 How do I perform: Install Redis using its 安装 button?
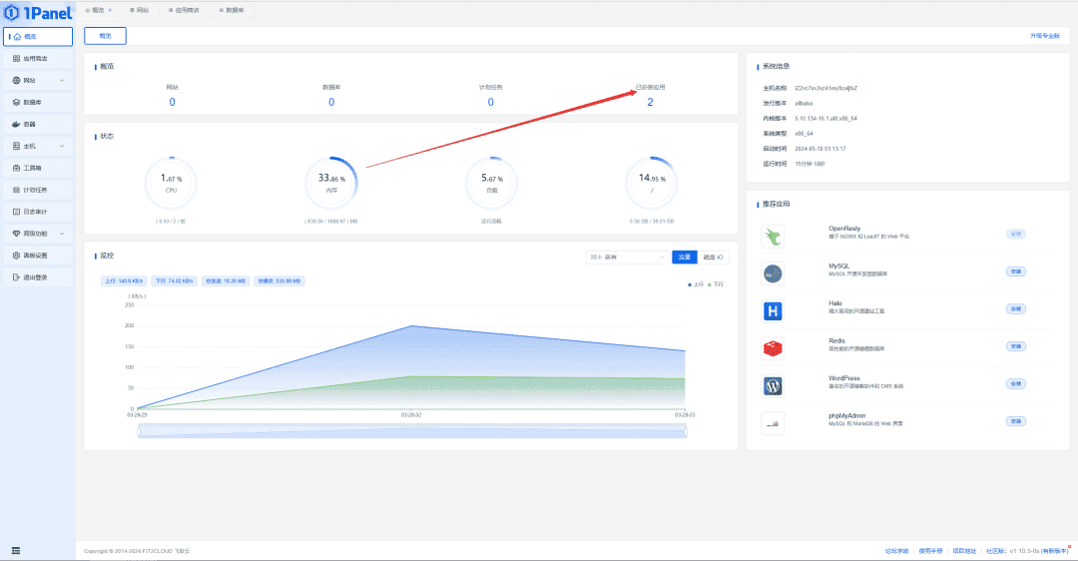pyautogui.click(x=1015, y=346)
